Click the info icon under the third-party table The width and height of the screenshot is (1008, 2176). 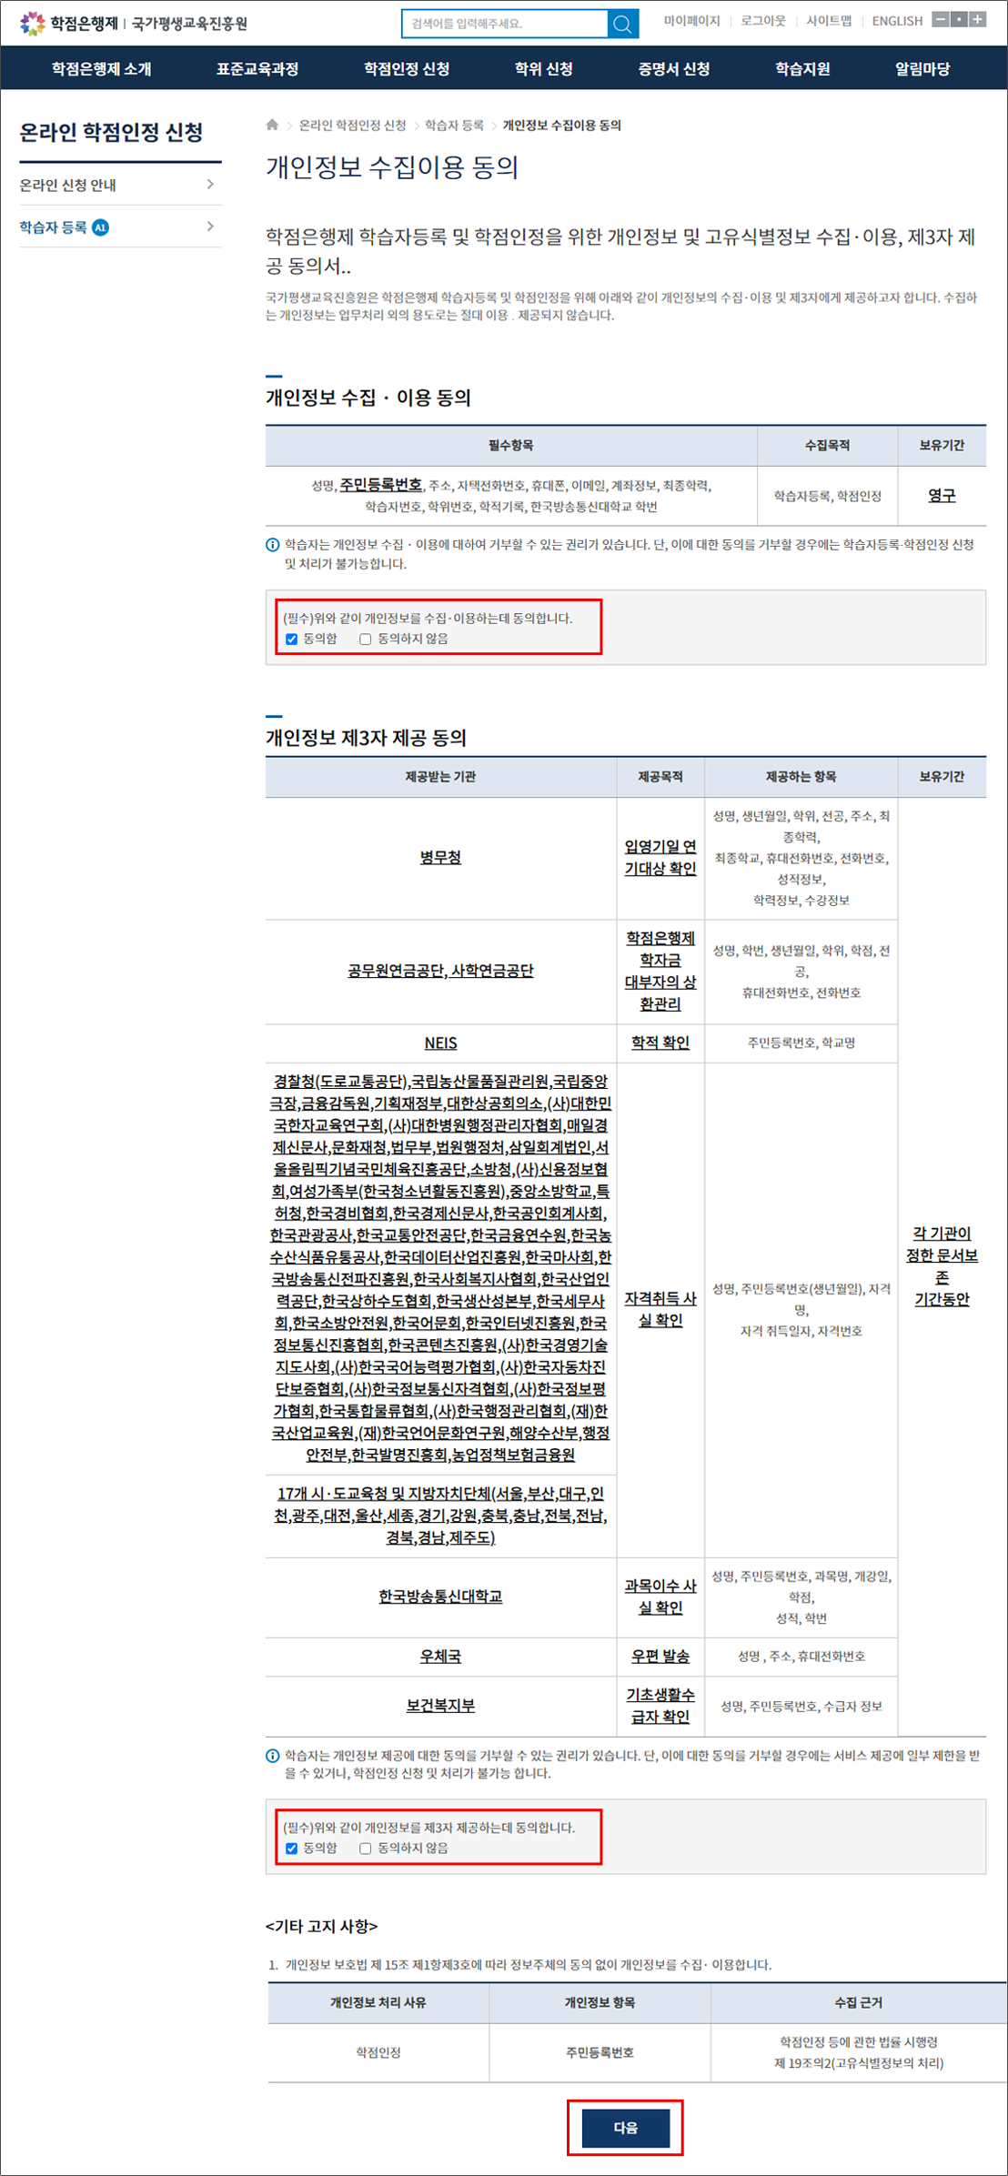pos(272,1756)
